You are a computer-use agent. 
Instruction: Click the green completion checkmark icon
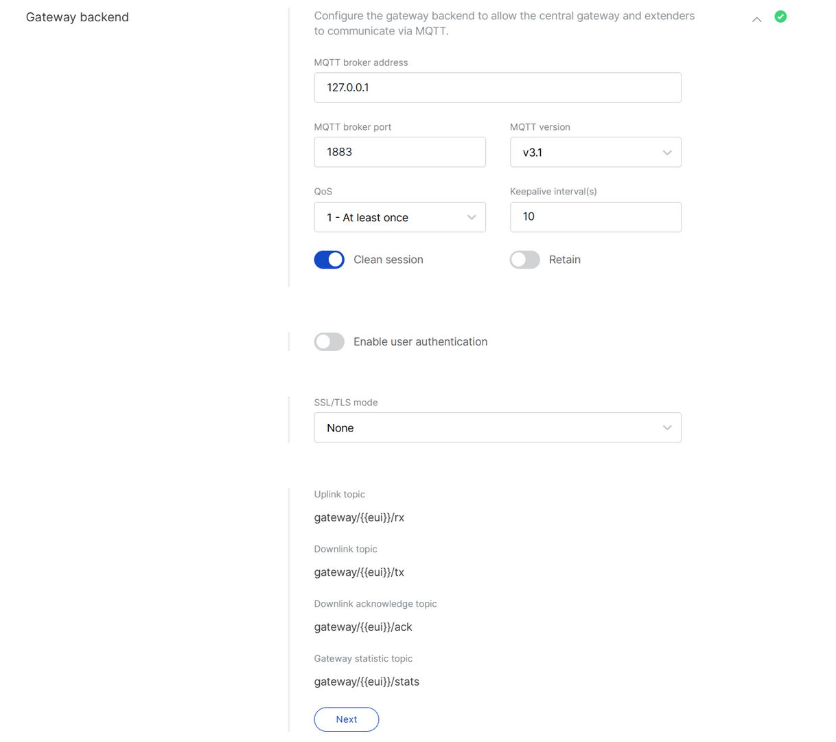point(780,16)
